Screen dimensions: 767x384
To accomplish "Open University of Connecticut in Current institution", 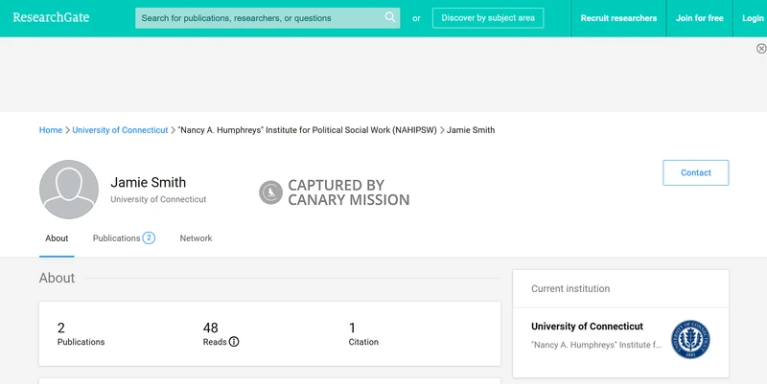I will [x=587, y=327].
